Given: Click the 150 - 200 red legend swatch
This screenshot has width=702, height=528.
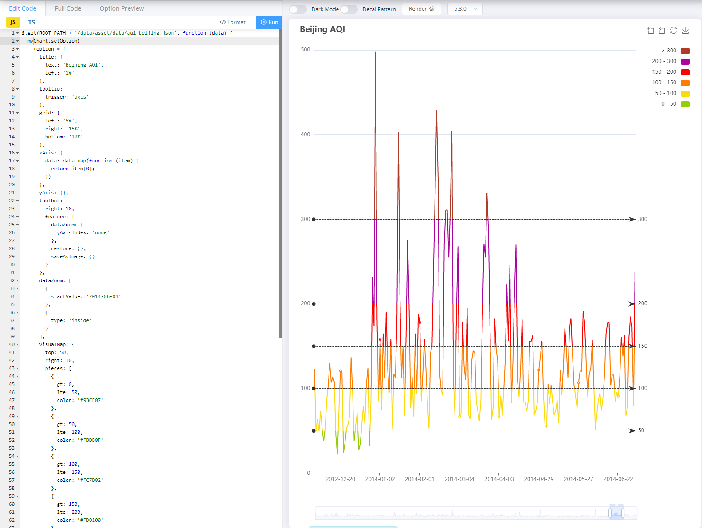Looking at the screenshot, I should pyautogui.click(x=685, y=72).
